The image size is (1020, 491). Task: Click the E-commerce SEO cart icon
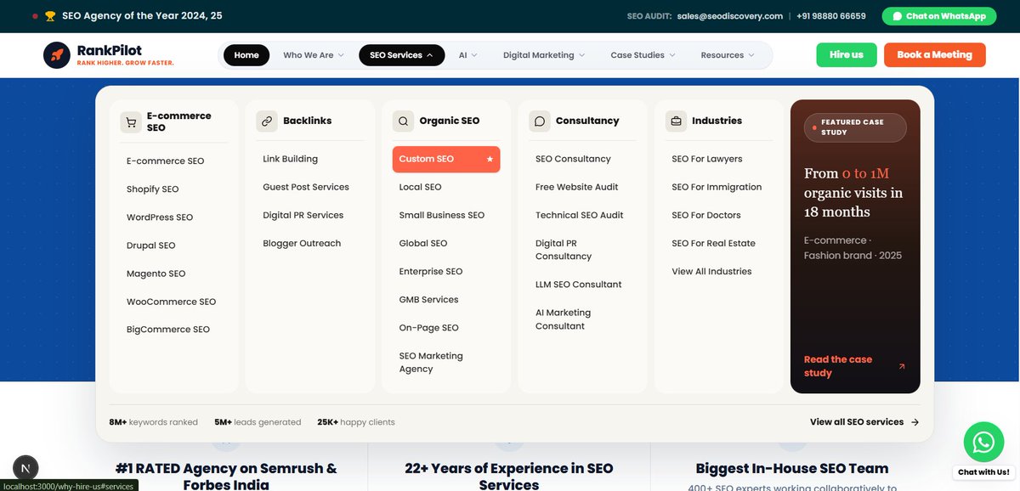[x=131, y=121]
